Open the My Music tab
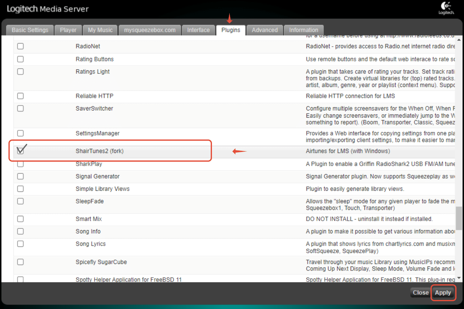 point(100,30)
